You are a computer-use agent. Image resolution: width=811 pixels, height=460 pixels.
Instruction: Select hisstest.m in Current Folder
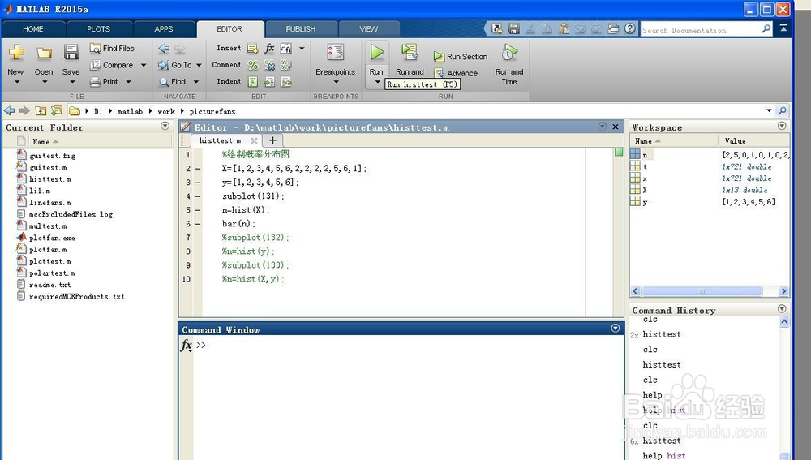point(49,179)
